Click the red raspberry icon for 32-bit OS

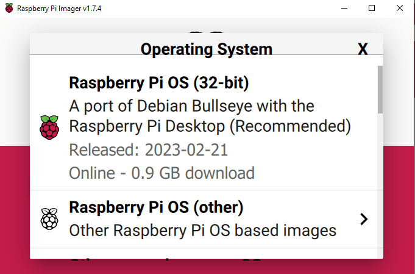point(49,128)
